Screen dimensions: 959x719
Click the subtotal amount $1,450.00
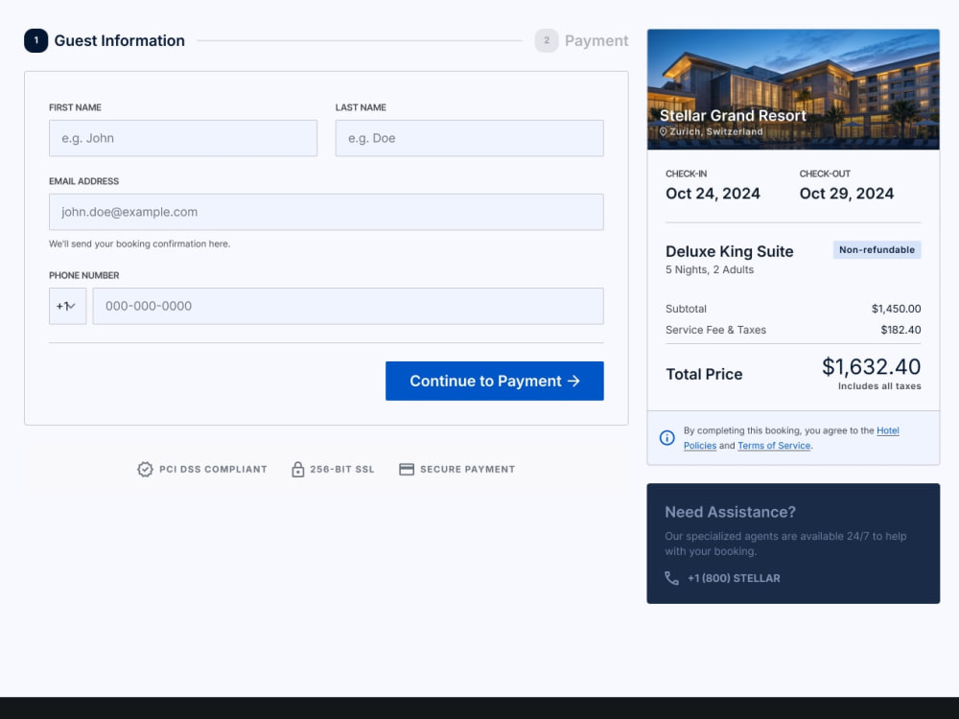[896, 309]
